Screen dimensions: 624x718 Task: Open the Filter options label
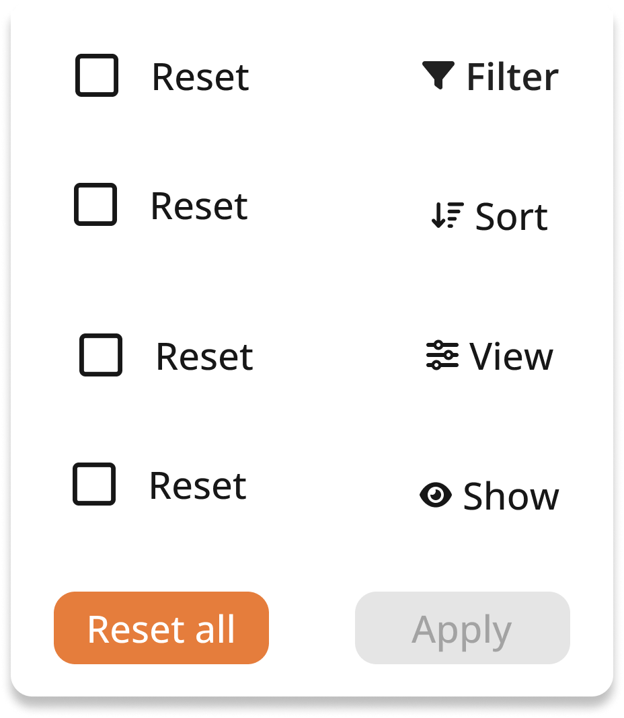coord(512,77)
